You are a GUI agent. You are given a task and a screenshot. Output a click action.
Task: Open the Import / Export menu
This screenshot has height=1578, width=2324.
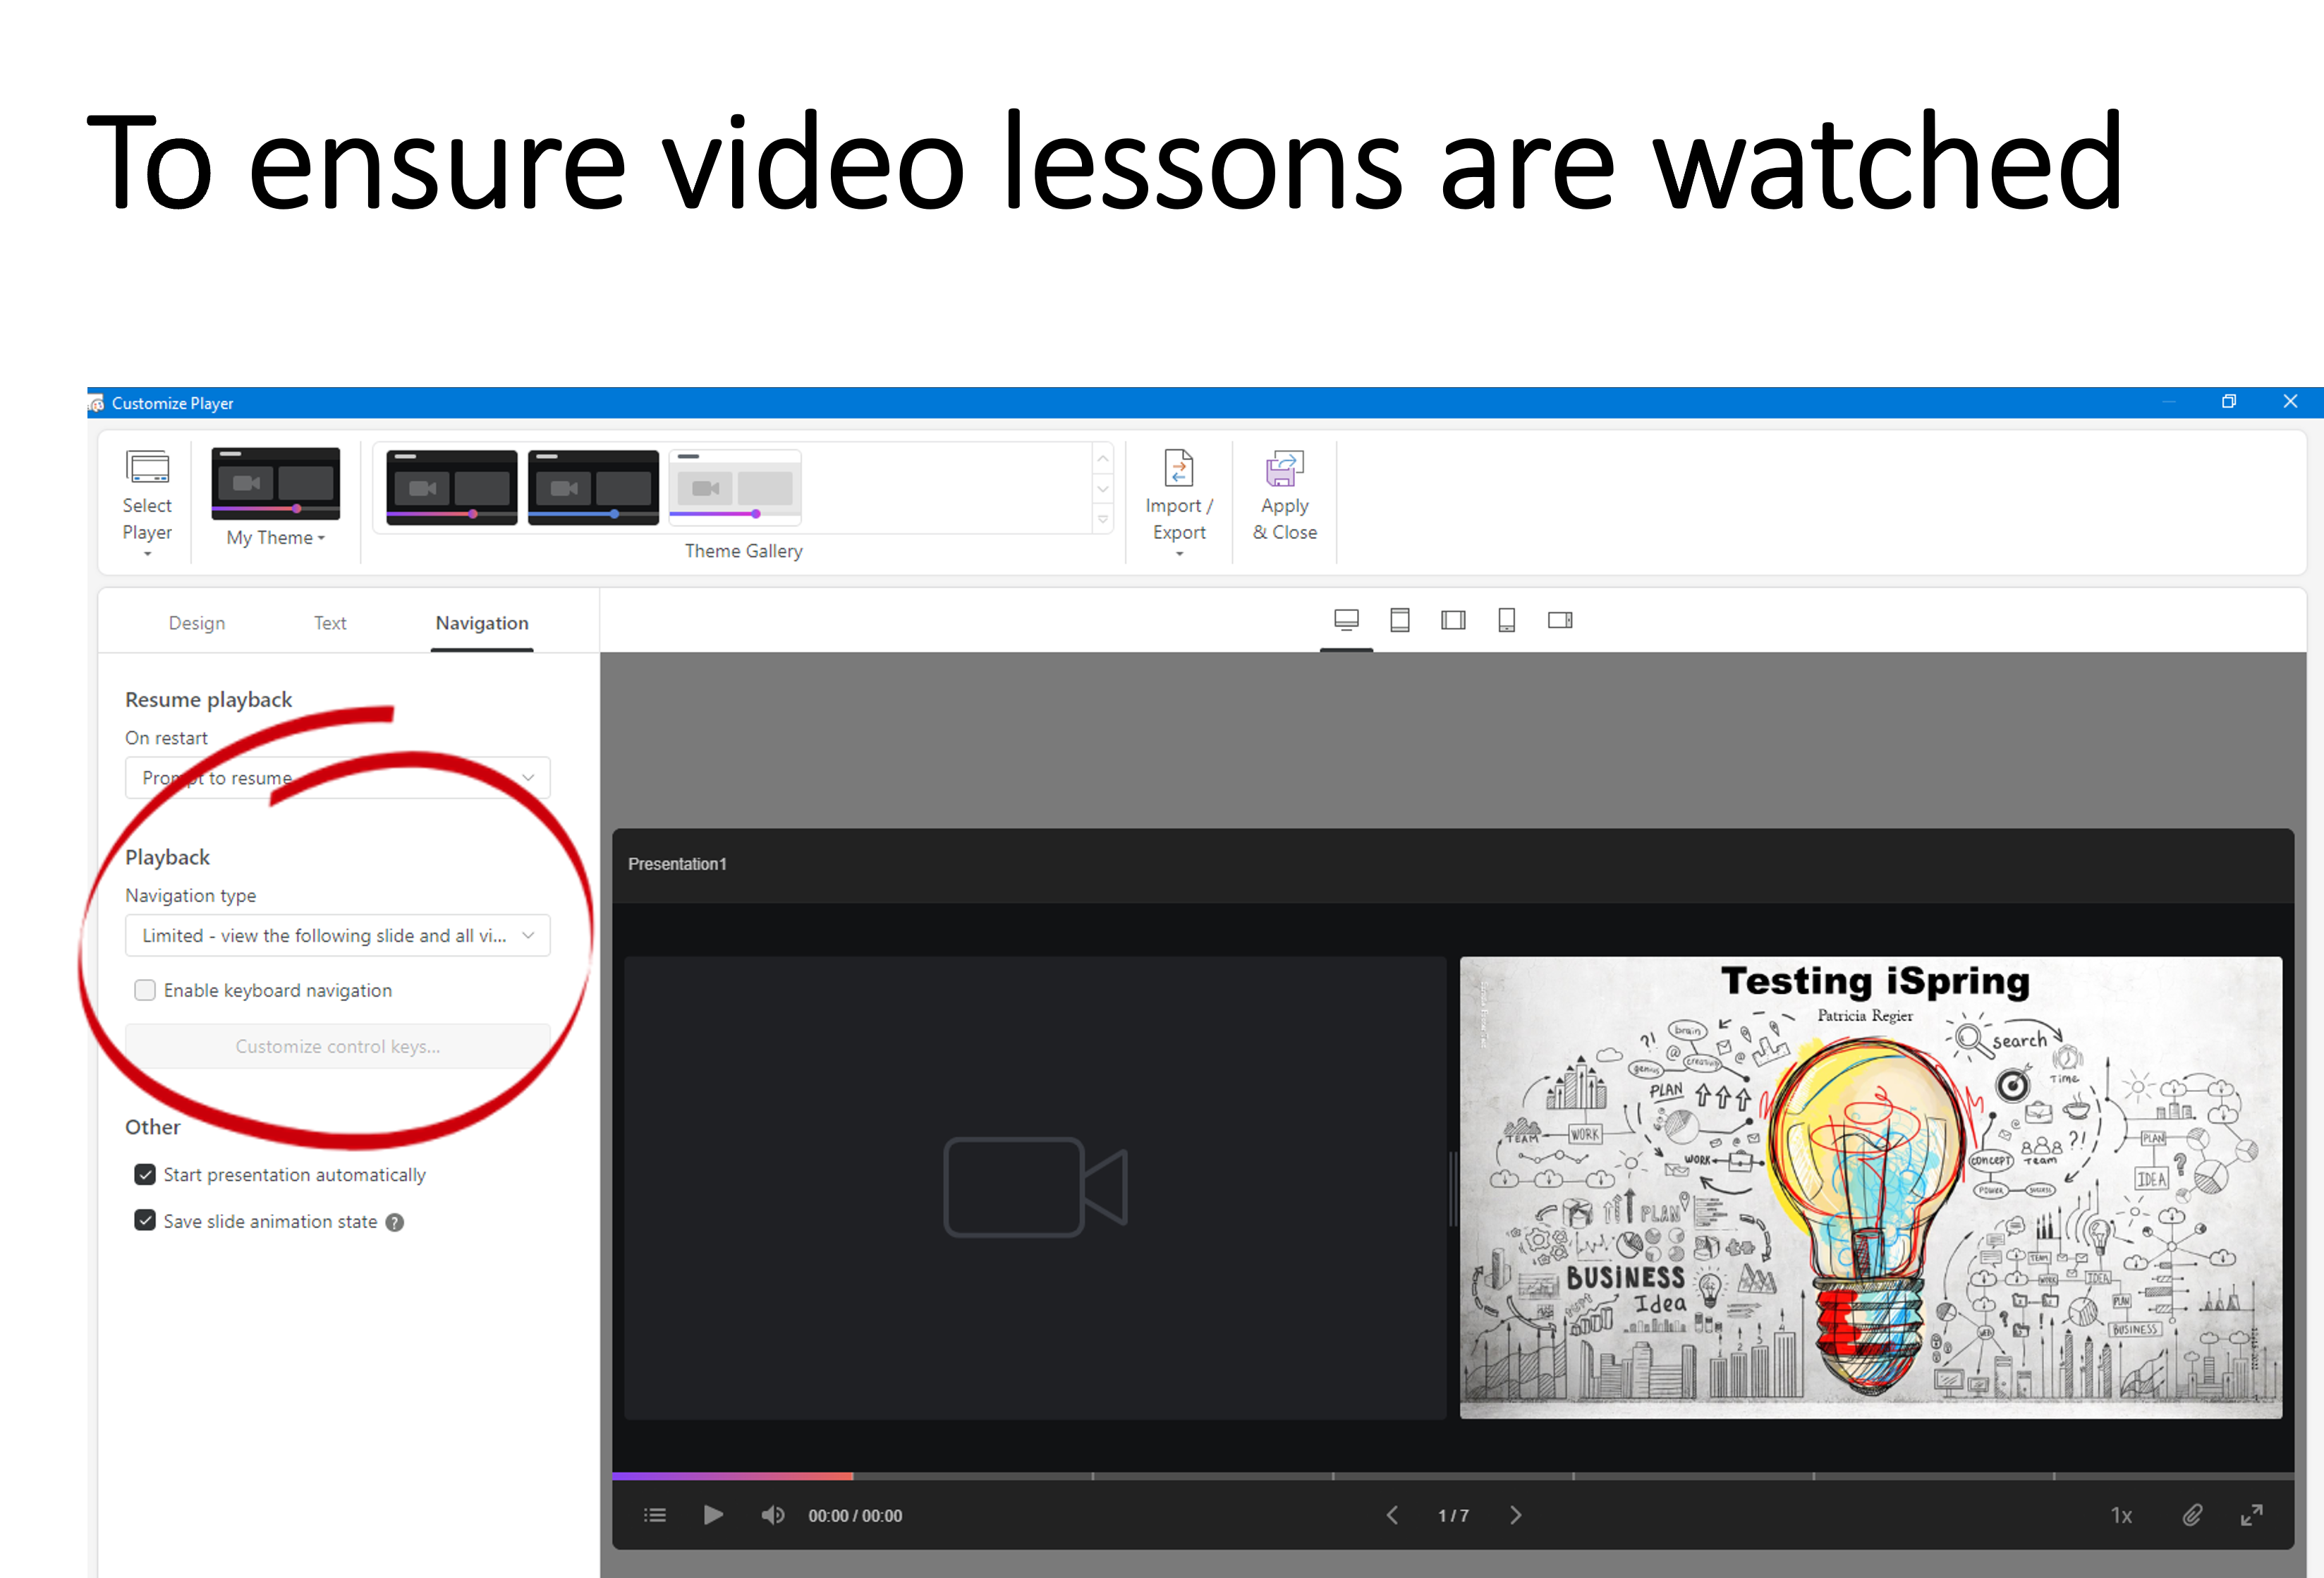(1179, 503)
